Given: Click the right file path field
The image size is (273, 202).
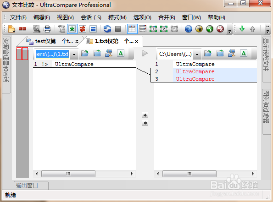Looking at the screenshot, I should [x=175, y=54].
